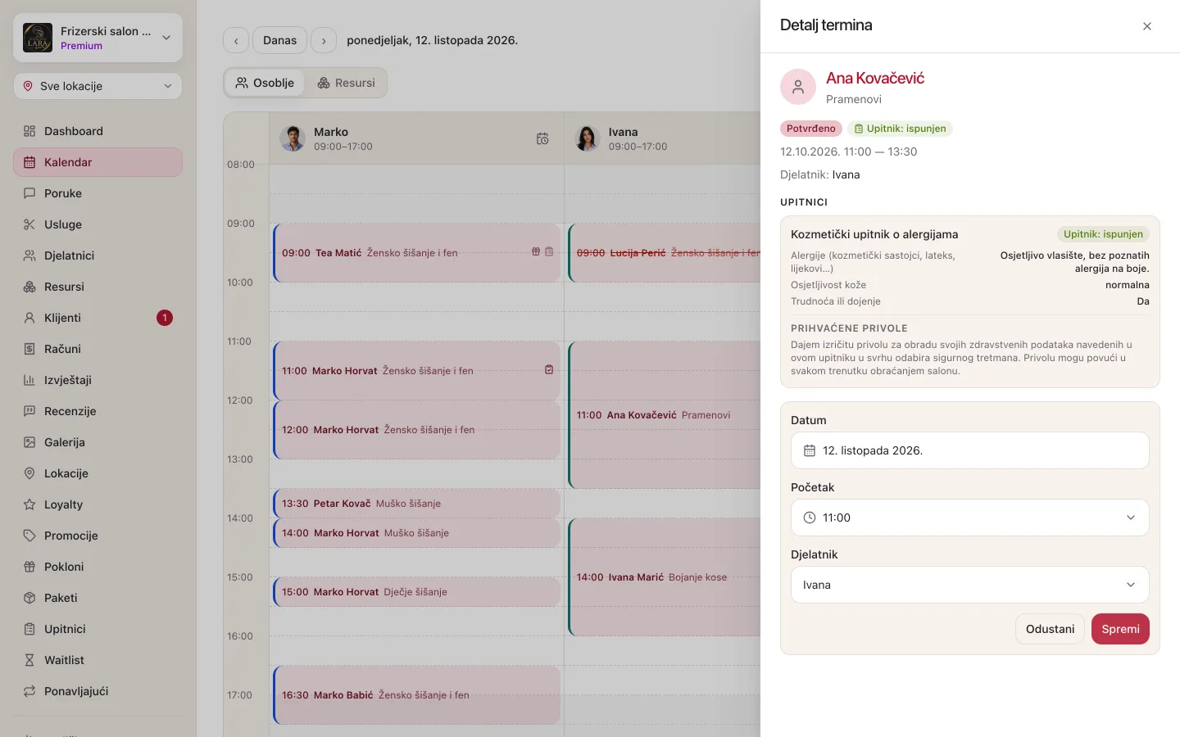Click Ana Kovačević's client avatar icon

tap(798, 87)
